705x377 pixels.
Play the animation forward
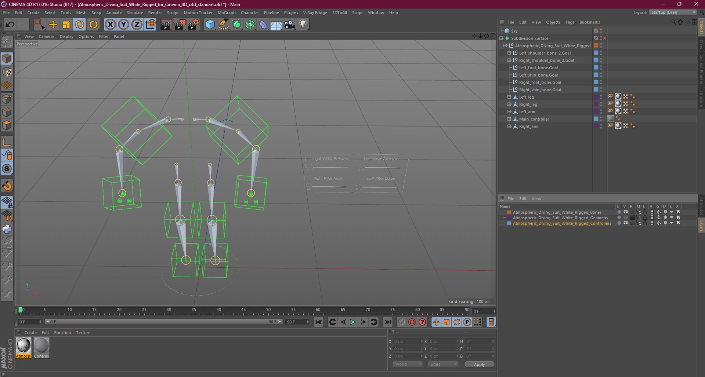pos(353,322)
